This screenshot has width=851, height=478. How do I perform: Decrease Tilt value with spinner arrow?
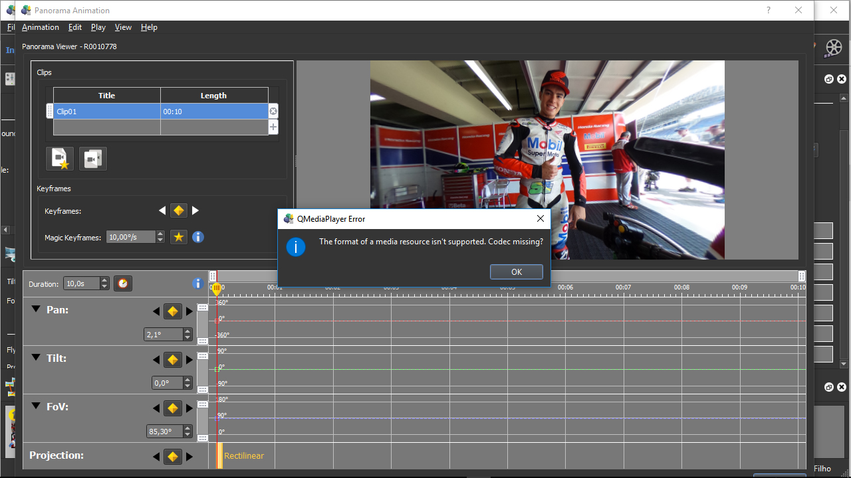pos(187,386)
